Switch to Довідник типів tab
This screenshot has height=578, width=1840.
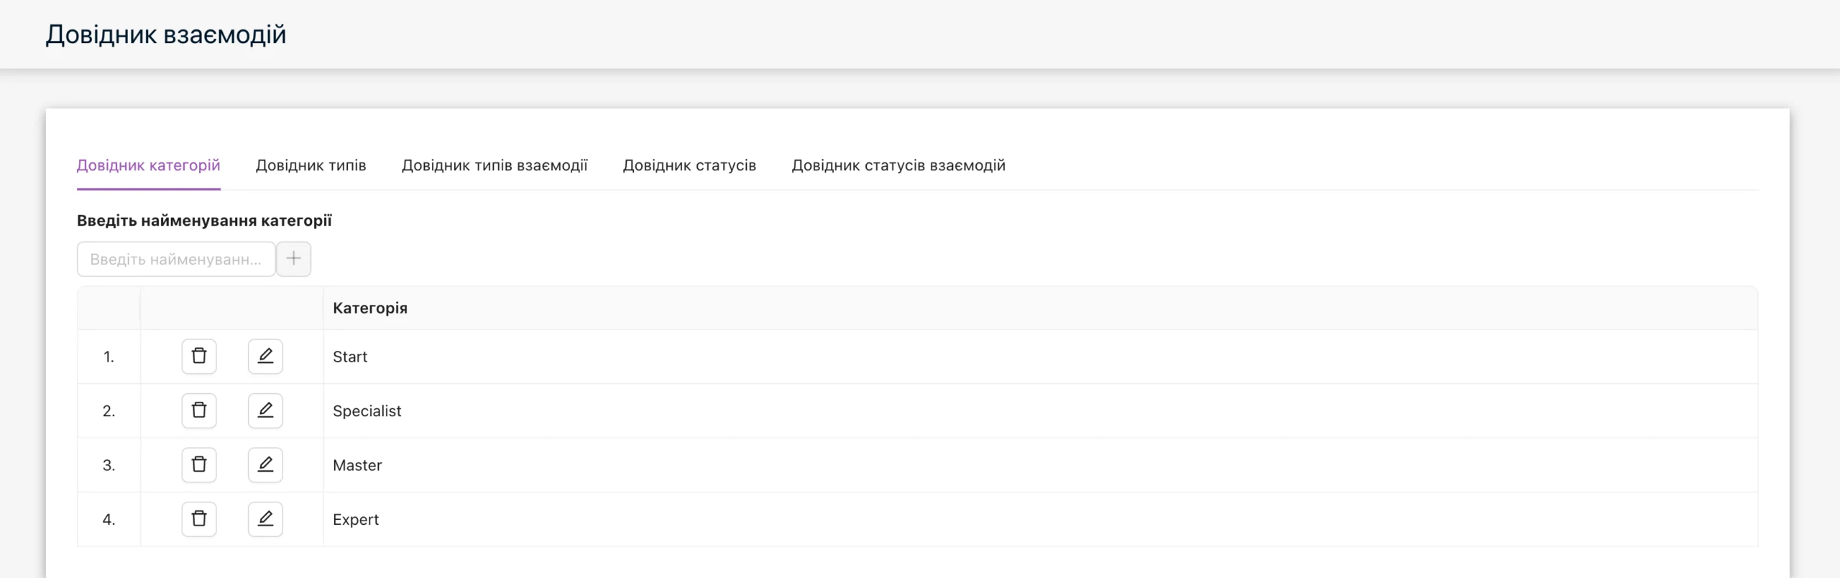(x=311, y=165)
